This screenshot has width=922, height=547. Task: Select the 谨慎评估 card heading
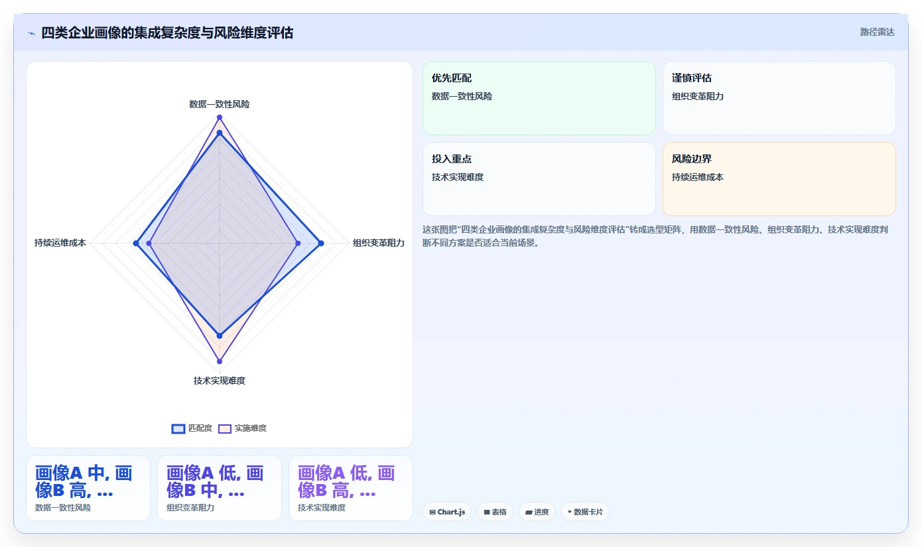(x=692, y=78)
